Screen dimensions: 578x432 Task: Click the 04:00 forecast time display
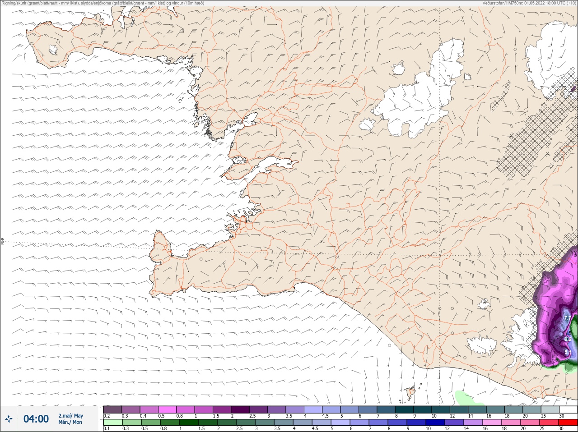tap(36, 419)
